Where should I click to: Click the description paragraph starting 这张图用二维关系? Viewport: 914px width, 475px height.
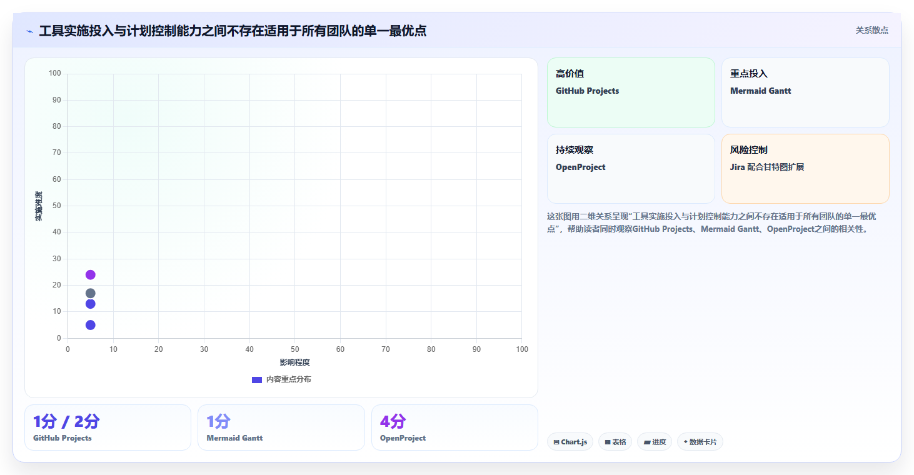[713, 222]
